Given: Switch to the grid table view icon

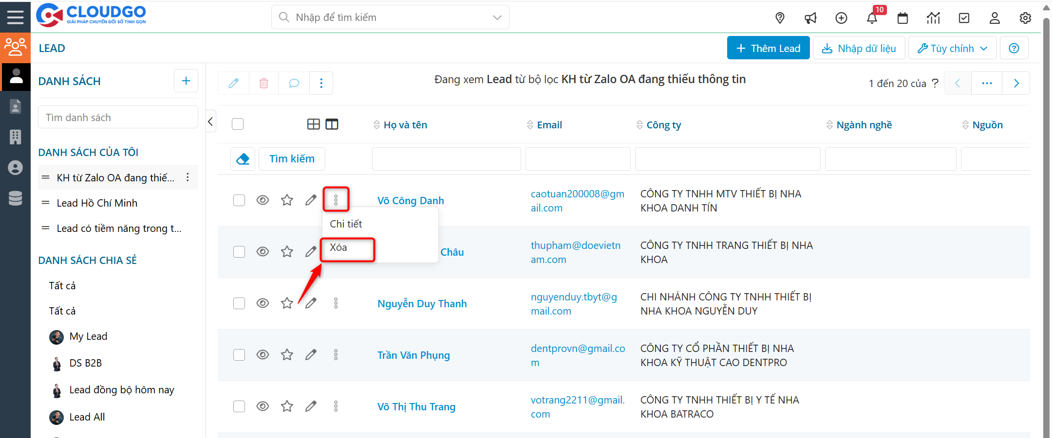Looking at the screenshot, I should point(314,124).
